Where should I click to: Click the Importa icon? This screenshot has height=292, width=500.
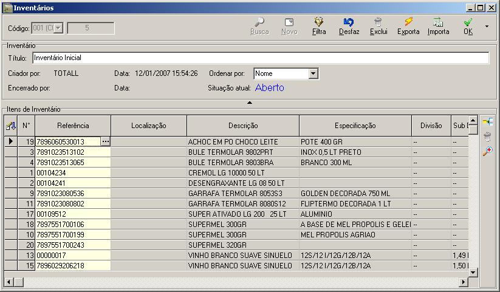[438, 22]
